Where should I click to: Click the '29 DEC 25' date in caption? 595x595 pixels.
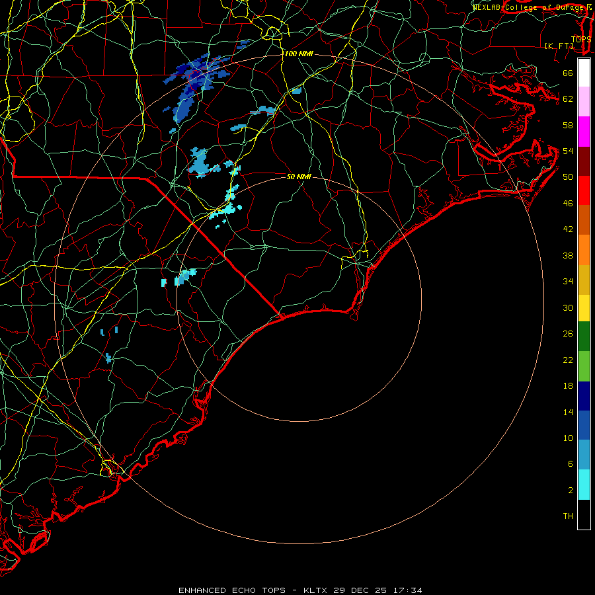point(360,590)
